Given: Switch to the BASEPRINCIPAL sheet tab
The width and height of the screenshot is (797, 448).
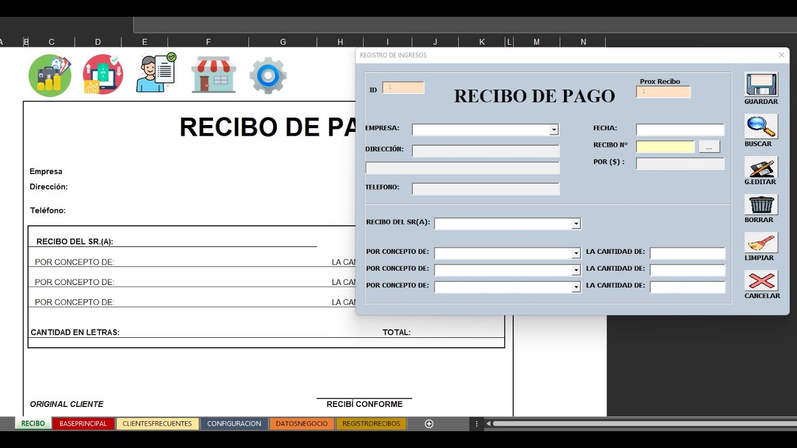Looking at the screenshot, I should pyautogui.click(x=83, y=424).
